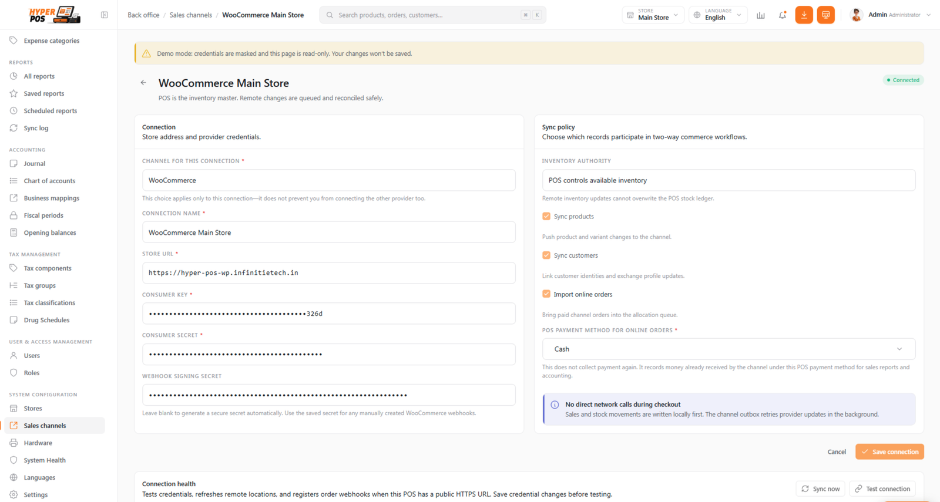Click the Roles shield icon
The image size is (940, 502).
coord(14,373)
